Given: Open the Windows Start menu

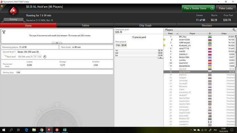Looking at the screenshot, I should pyautogui.click(x=4, y=130).
